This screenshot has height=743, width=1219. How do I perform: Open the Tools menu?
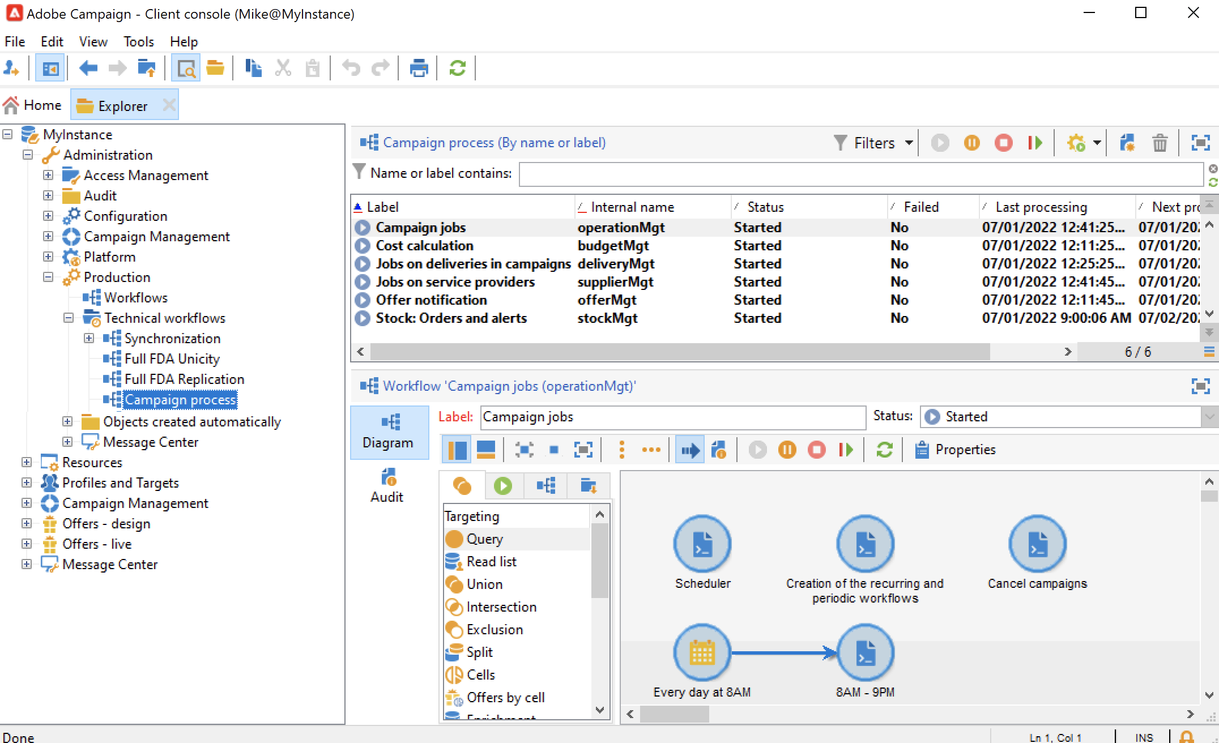point(138,42)
